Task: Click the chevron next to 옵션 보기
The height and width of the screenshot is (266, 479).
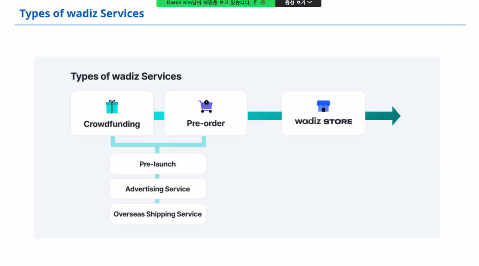Action: tap(310, 3)
